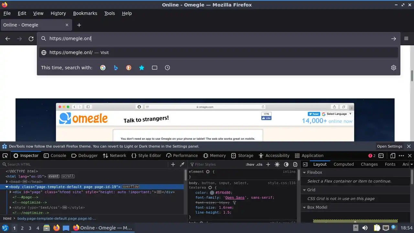Open a new tab with the plus button
This screenshot has height=233, width=414.
click(x=79, y=25)
